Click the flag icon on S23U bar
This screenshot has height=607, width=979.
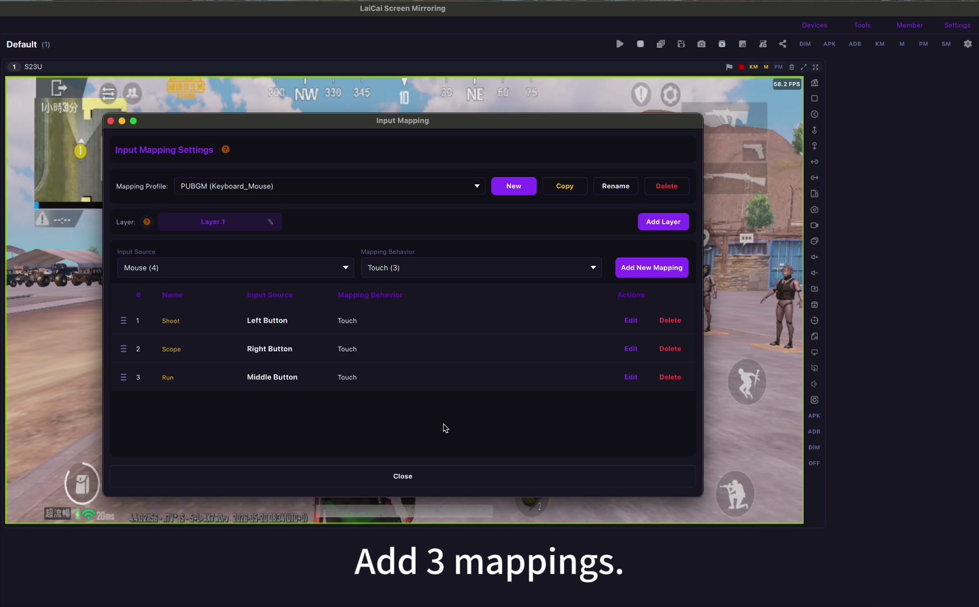pos(729,67)
